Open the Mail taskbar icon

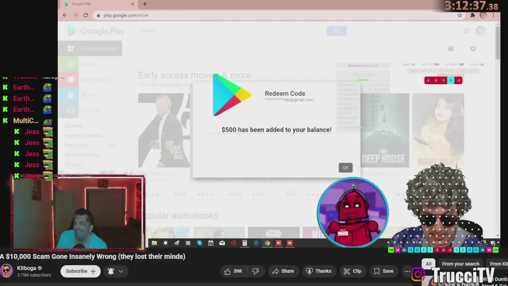[222, 243]
